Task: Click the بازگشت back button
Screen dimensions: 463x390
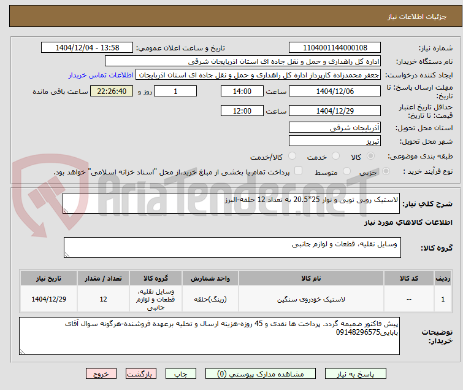Action: [x=141, y=374]
